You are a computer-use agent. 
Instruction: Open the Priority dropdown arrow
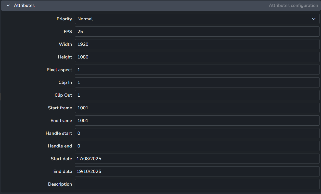pos(314,19)
